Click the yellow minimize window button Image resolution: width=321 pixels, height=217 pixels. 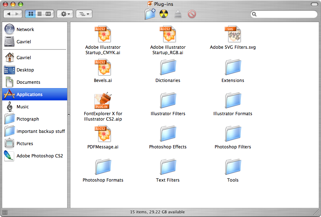(13, 4)
